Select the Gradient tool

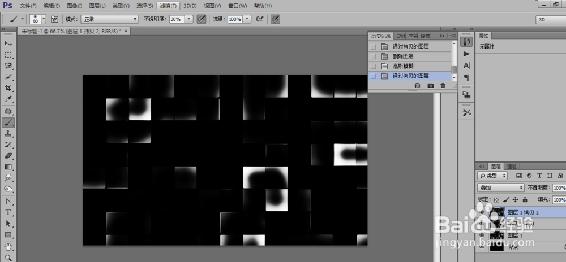tap(8, 167)
